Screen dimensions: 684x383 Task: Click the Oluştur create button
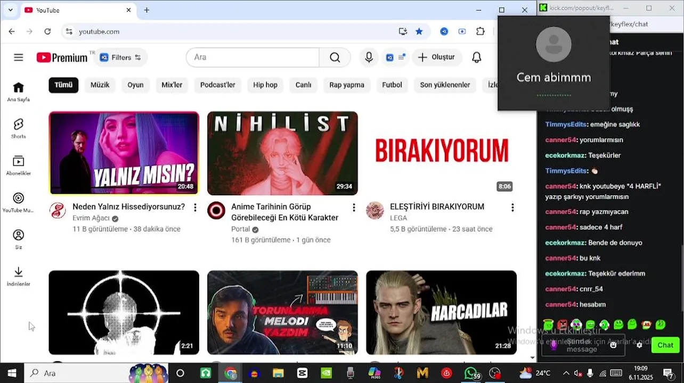point(436,57)
